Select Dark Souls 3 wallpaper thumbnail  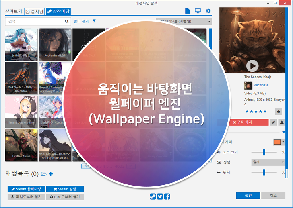point(21,78)
